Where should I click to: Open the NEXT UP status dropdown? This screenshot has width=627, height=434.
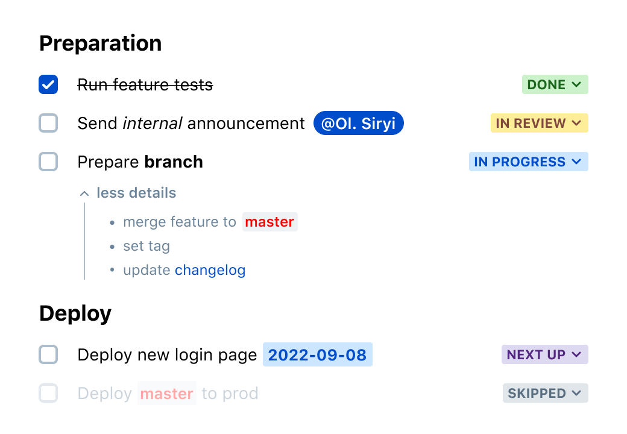click(x=544, y=354)
